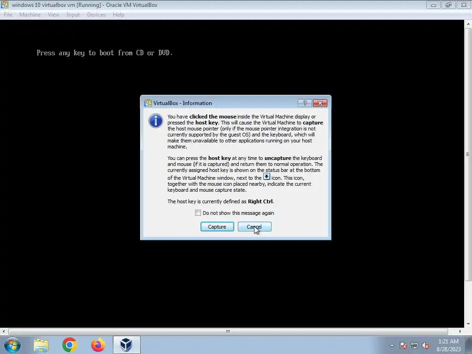Click the VirtualBox taskbar icon

(x=126, y=345)
